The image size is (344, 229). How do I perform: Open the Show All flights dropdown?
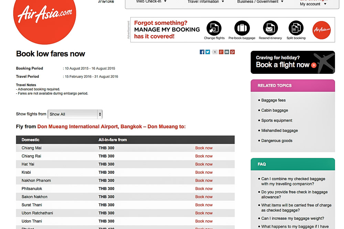point(75,114)
